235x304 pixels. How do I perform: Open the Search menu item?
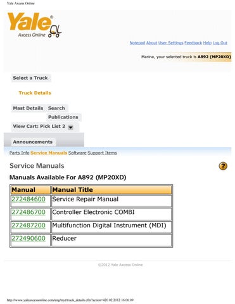[56, 108]
